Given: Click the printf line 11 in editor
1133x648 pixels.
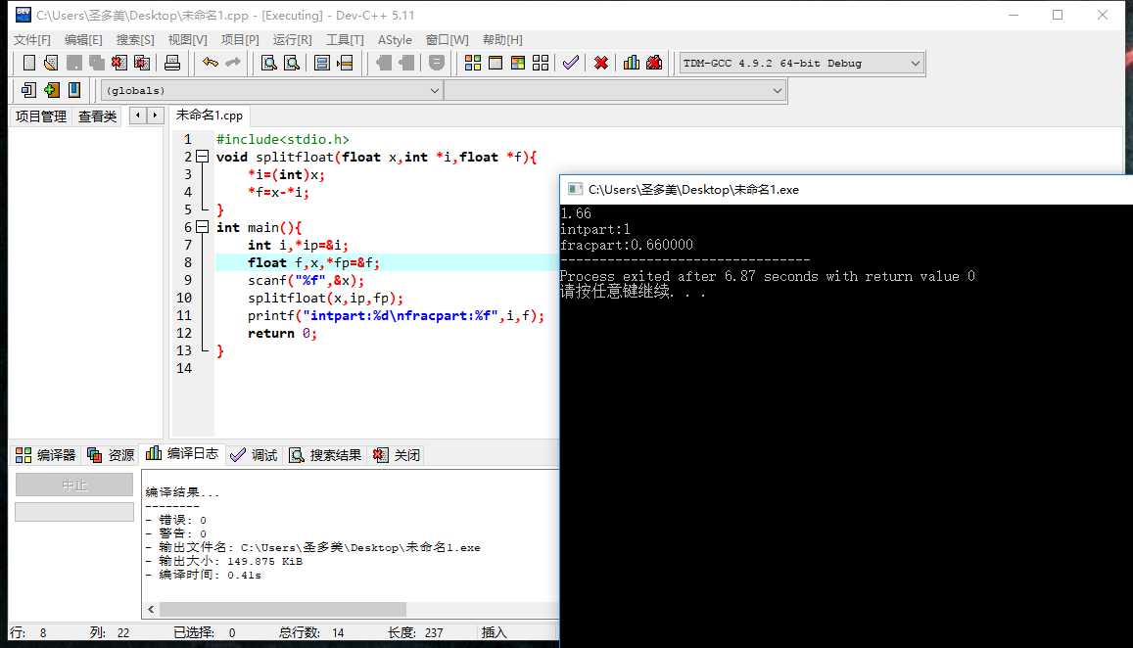Looking at the screenshot, I should pos(396,316).
